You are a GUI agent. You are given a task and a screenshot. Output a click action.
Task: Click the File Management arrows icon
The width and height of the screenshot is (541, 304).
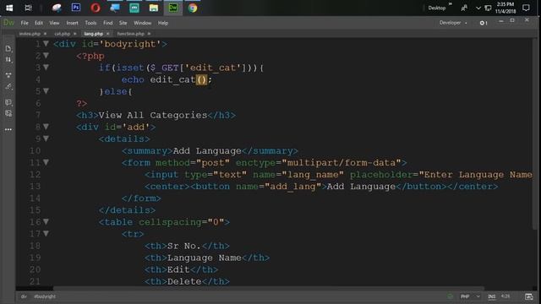[8, 60]
